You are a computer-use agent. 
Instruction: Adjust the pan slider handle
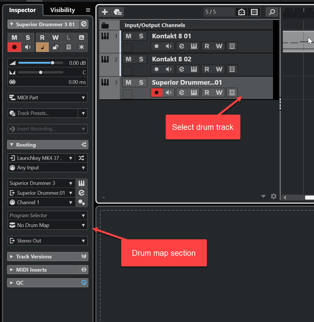pos(41,72)
